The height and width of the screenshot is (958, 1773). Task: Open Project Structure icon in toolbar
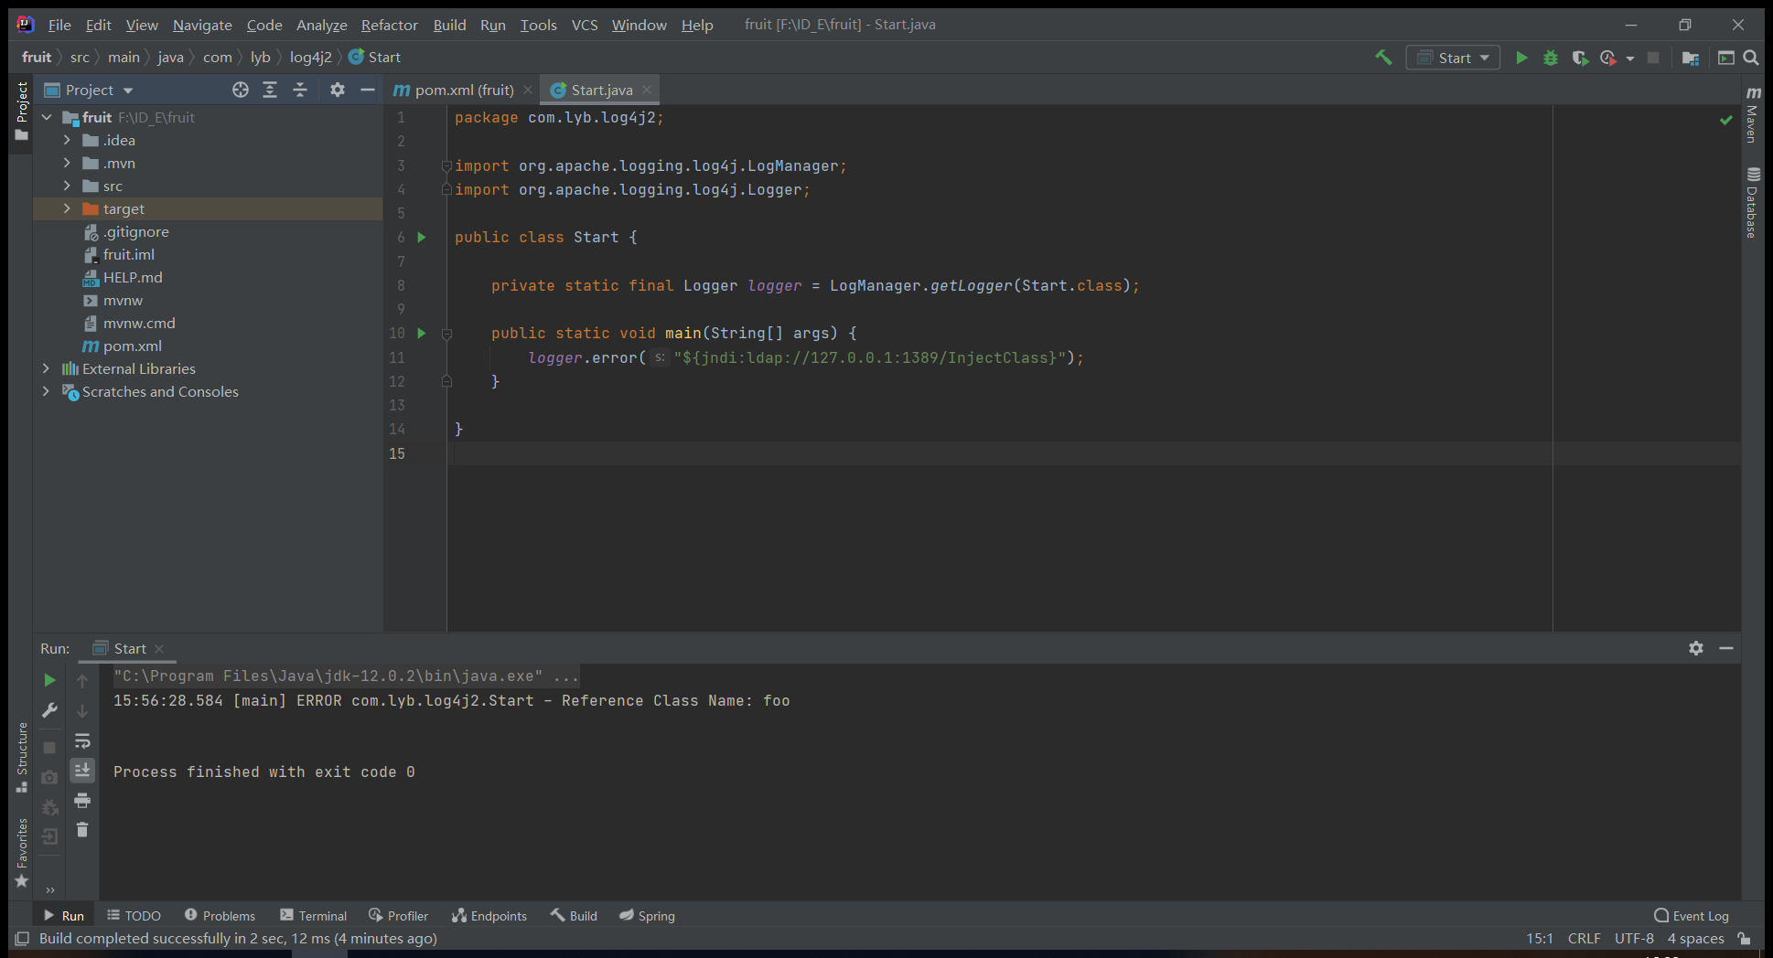[x=1691, y=58]
